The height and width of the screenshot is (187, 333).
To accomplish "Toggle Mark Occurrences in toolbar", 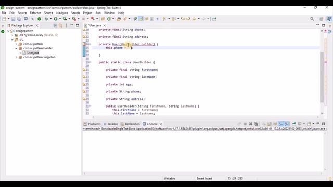I will pyautogui.click(x=141, y=19).
